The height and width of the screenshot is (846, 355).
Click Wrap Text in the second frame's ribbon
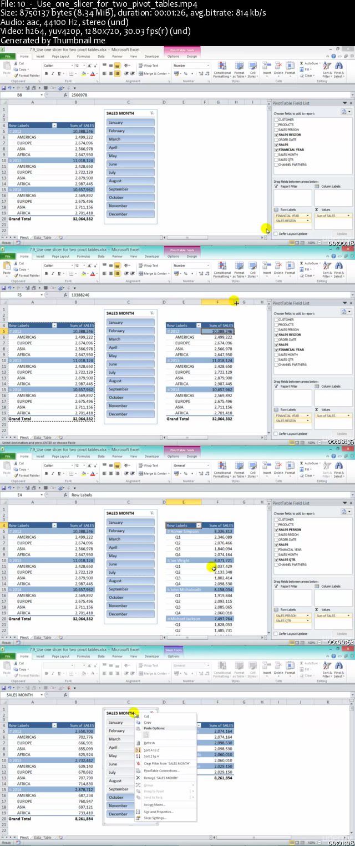[x=148, y=266]
